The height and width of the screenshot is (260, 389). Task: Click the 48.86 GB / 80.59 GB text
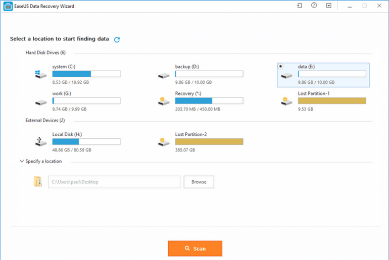pyautogui.click(x=72, y=150)
